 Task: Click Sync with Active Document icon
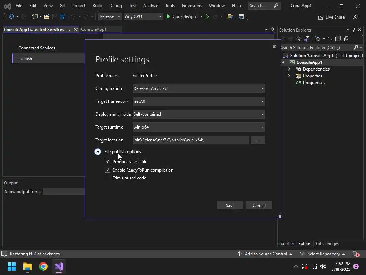coord(330,39)
